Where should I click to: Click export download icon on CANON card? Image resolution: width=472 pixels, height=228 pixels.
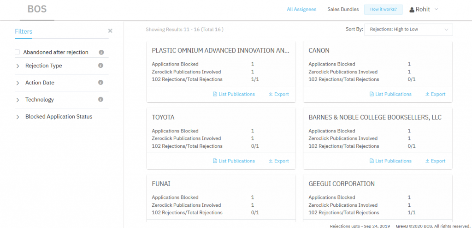coord(427,94)
